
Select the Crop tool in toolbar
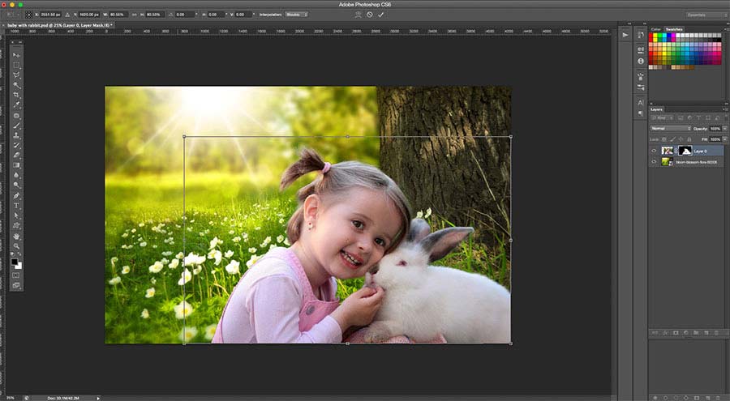coord(16,95)
